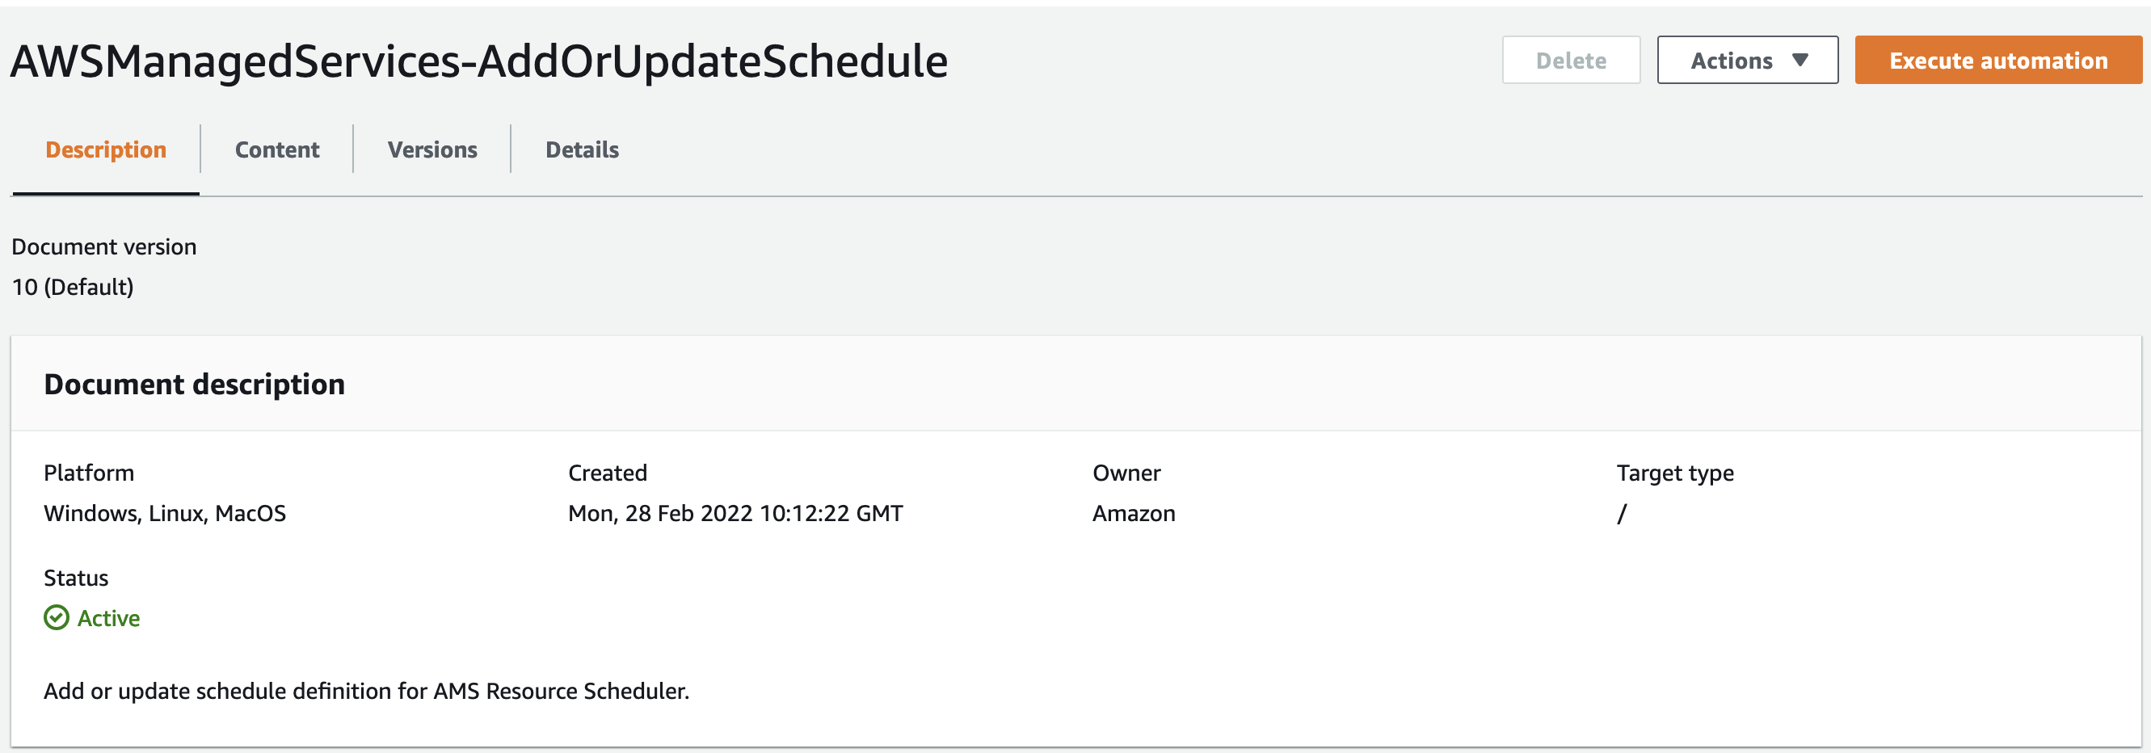This screenshot has width=2151, height=753.
Task: Click the Delete button
Action: 1571,59
